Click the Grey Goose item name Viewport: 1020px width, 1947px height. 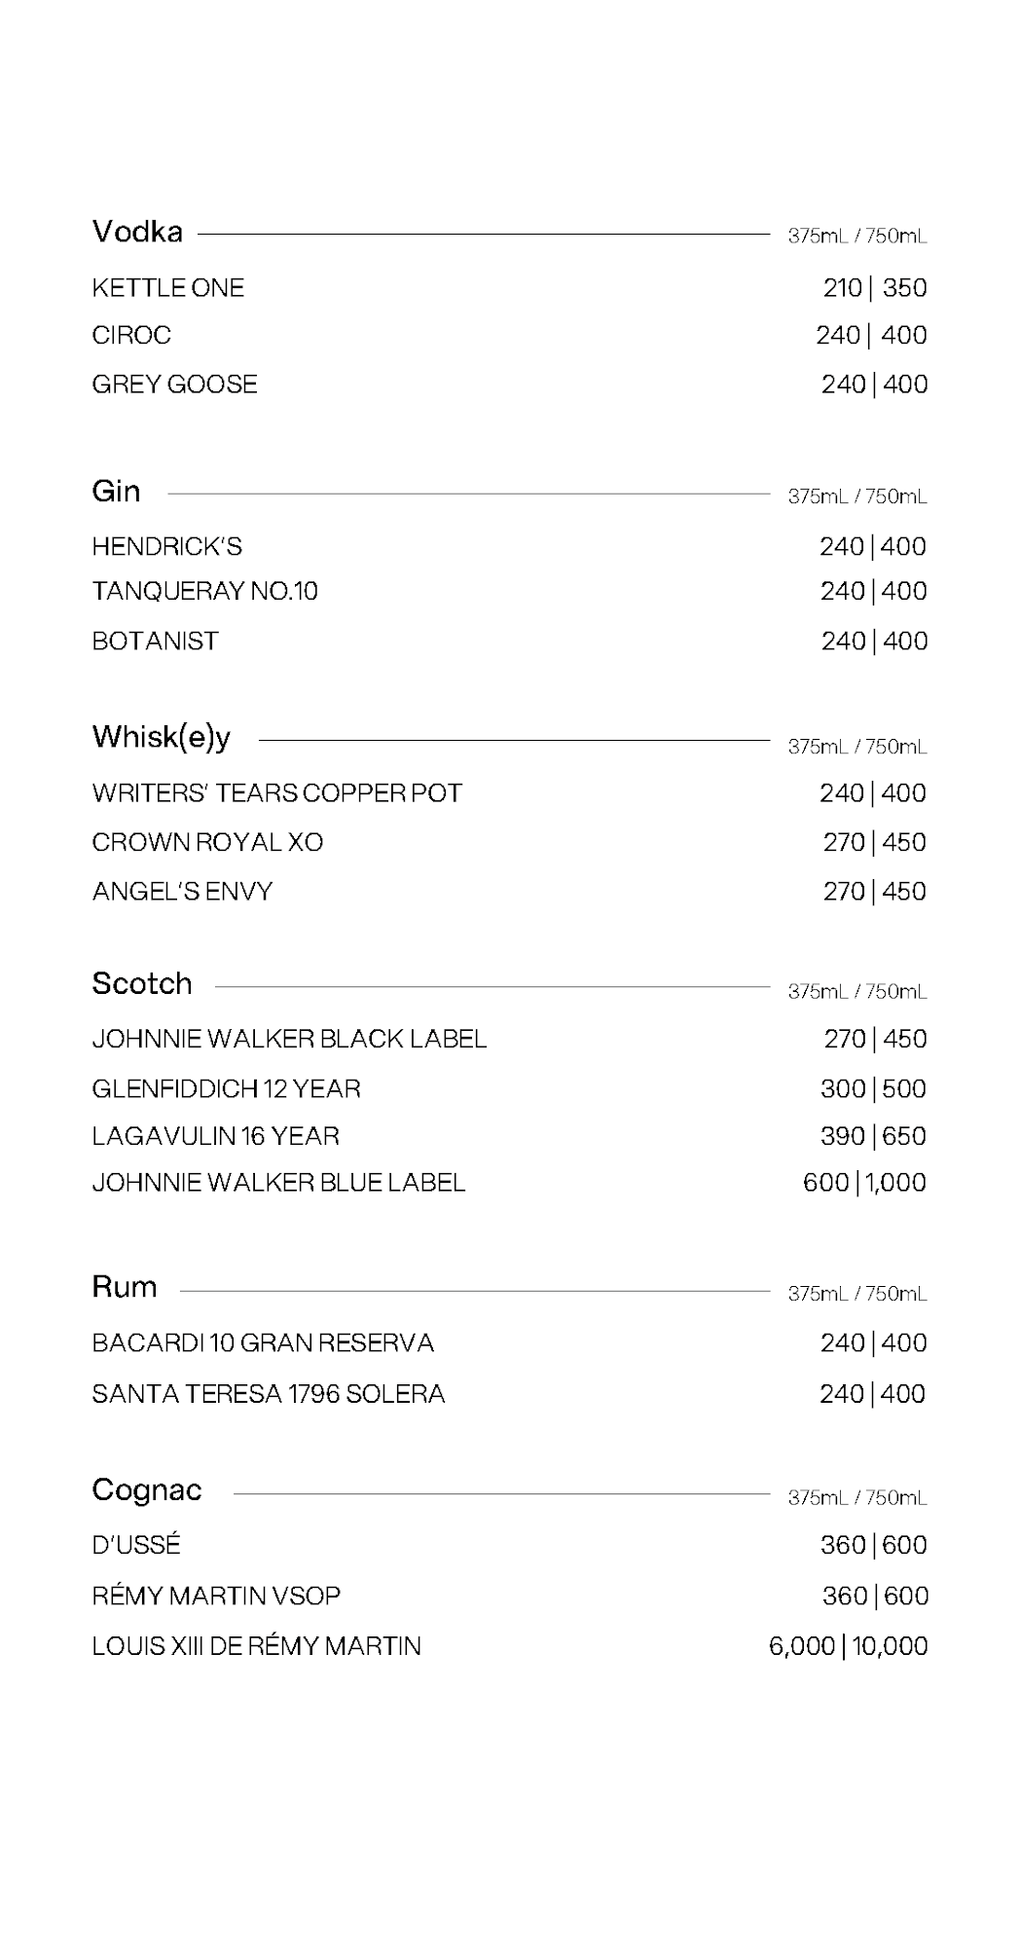pos(174,385)
